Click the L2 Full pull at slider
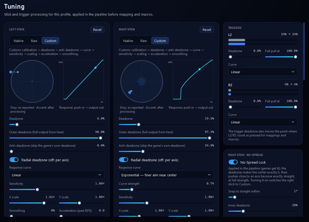Screen dimensions: 309x222 (281, 57)
